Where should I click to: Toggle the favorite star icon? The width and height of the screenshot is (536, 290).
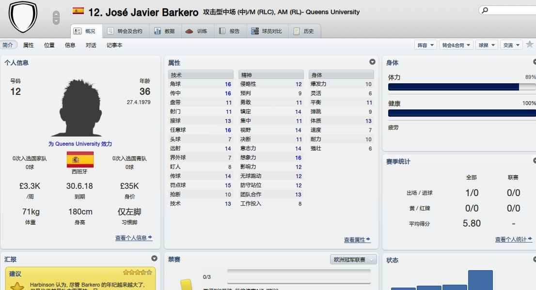pyautogui.click(x=530, y=45)
